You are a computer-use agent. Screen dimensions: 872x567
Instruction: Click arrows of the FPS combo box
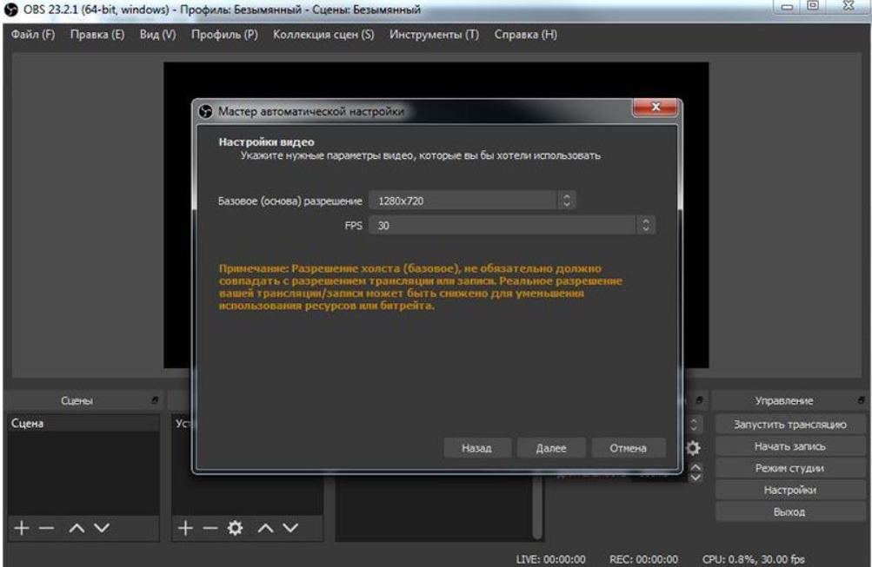pyautogui.click(x=645, y=226)
